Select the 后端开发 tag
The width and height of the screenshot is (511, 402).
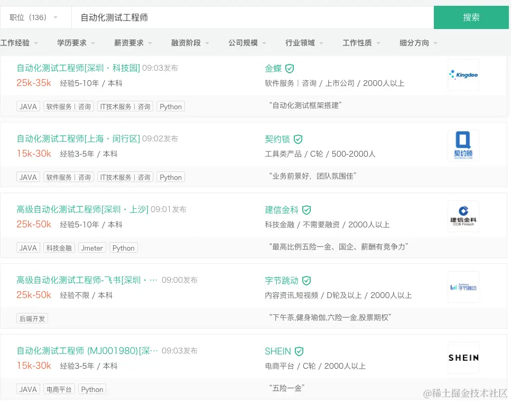click(32, 319)
